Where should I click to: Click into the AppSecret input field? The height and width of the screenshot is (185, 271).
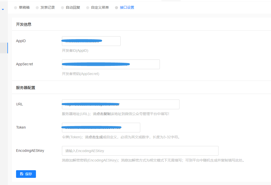[111, 64]
